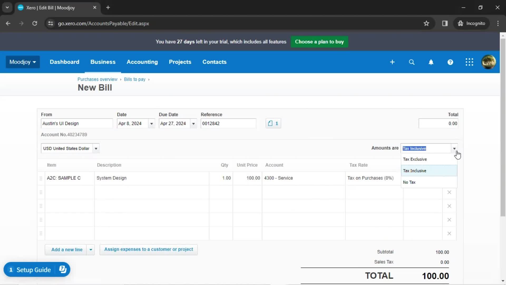
Task: Open the Accounting menu
Action: tap(142, 62)
